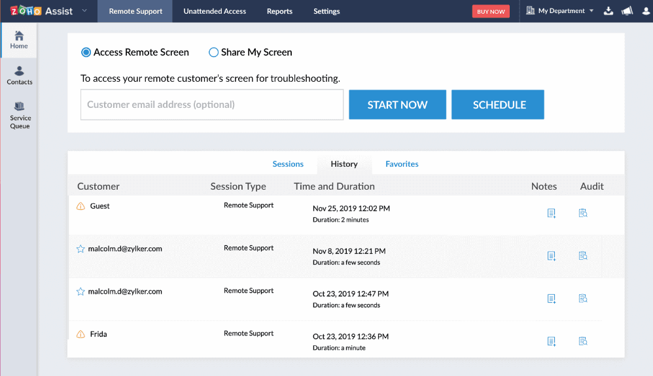
Task: Click the download icon in top bar
Action: [x=609, y=11]
